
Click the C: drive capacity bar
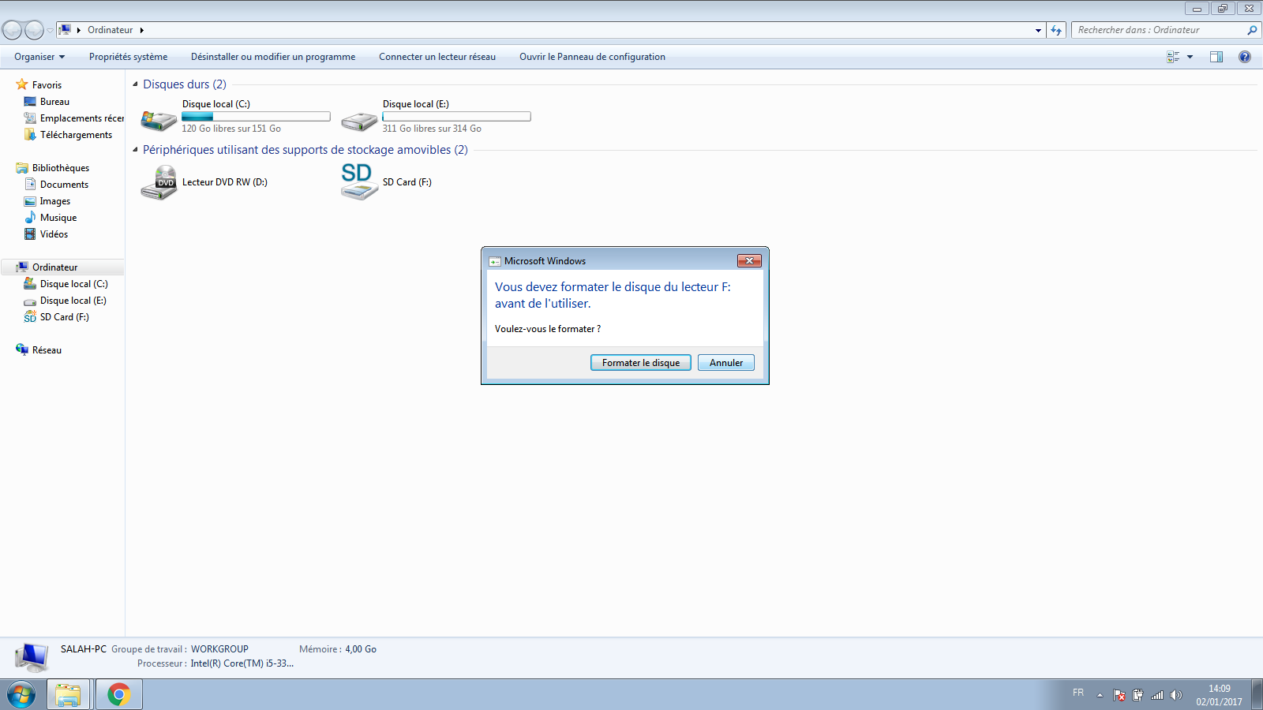[256, 117]
